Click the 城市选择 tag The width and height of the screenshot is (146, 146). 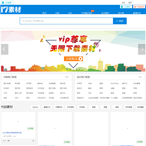[30, 93]
